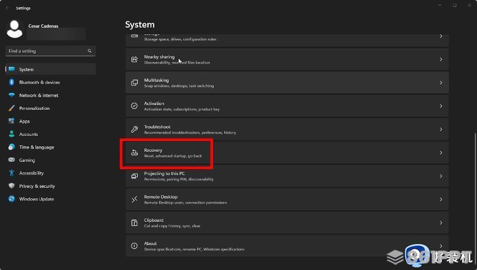Navigate to Windows Update
Viewport: 477px width, 270px height.
coord(50,199)
